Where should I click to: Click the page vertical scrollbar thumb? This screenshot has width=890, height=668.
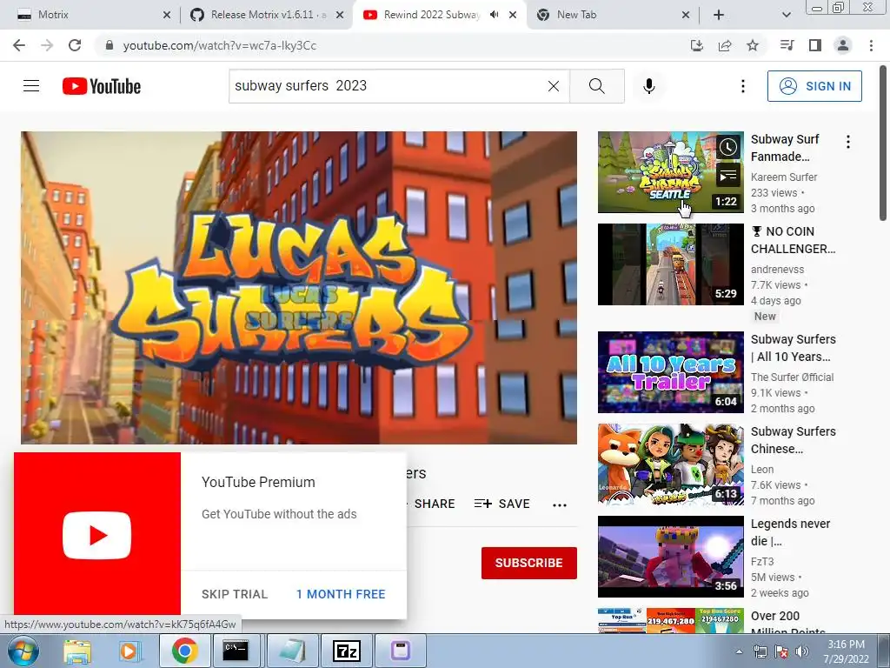(x=883, y=142)
